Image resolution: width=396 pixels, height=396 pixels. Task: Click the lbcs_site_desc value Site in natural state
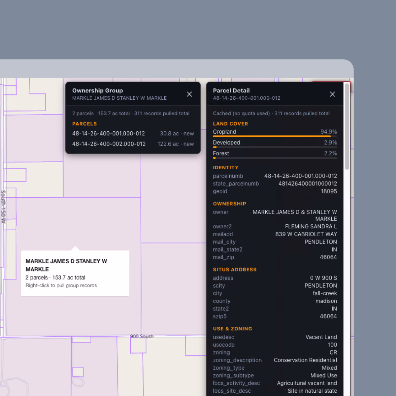(312, 391)
